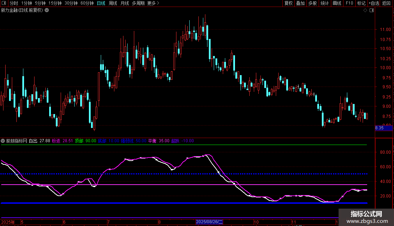Click 返回 to go back
Viewport: 394px width, 226px height.
click(x=386, y=3)
